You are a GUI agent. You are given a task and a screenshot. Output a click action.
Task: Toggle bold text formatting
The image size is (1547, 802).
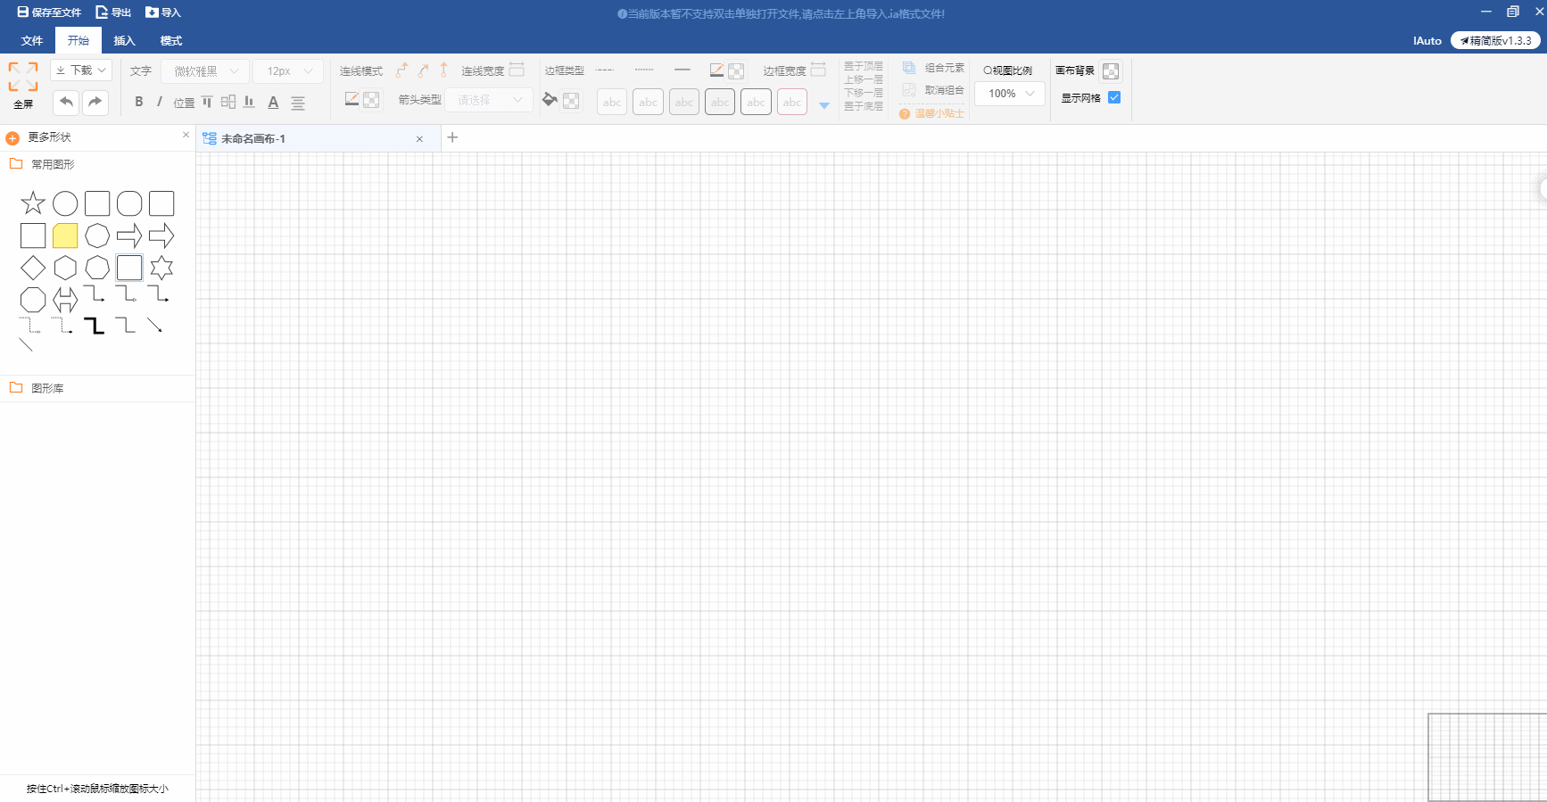[x=139, y=102]
